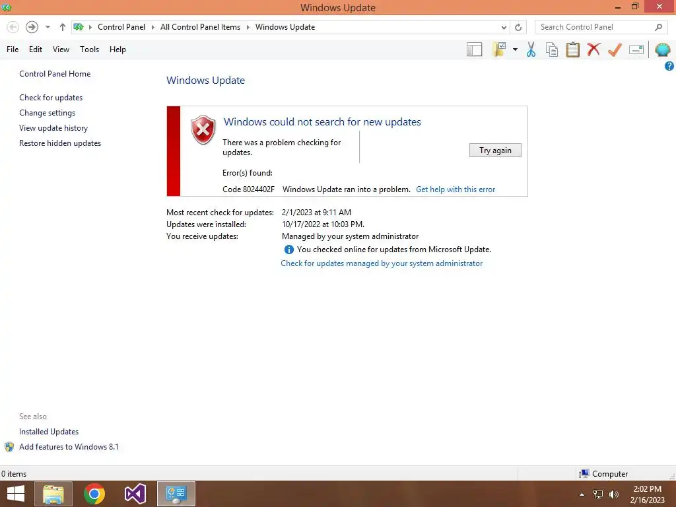Open the recent locations dropdown arrow
This screenshot has width=676, height=507.
48,27
